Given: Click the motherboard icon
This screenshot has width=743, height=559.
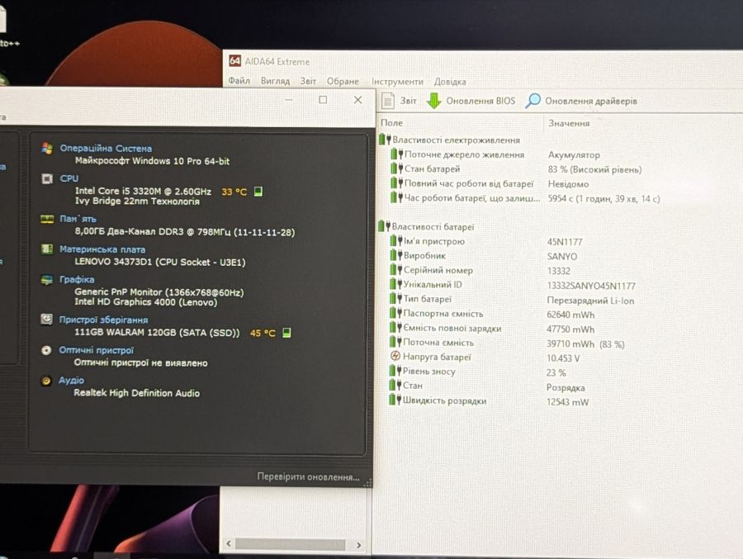Looking at the screenshot, I should pyautogui.click(x=47, y=249).
